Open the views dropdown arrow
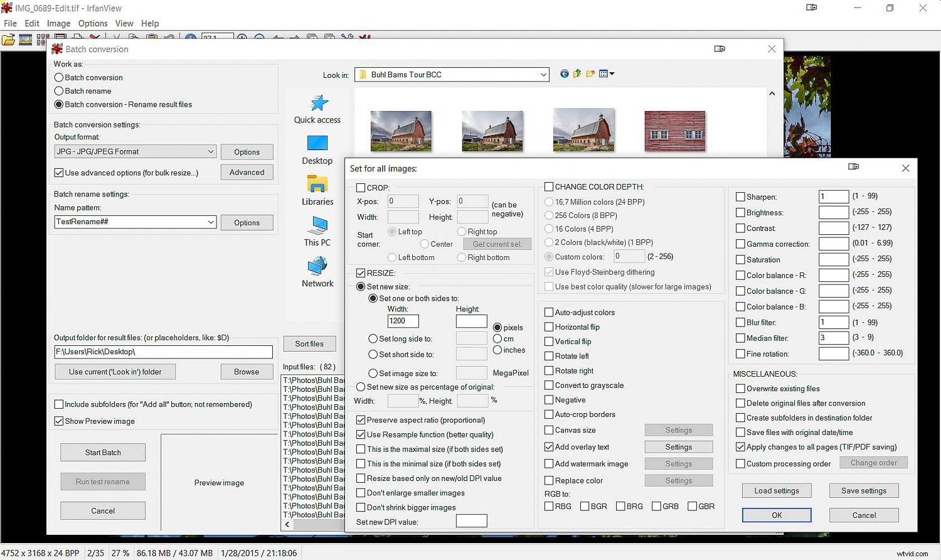Screen dimensions: 941x560 612,73
